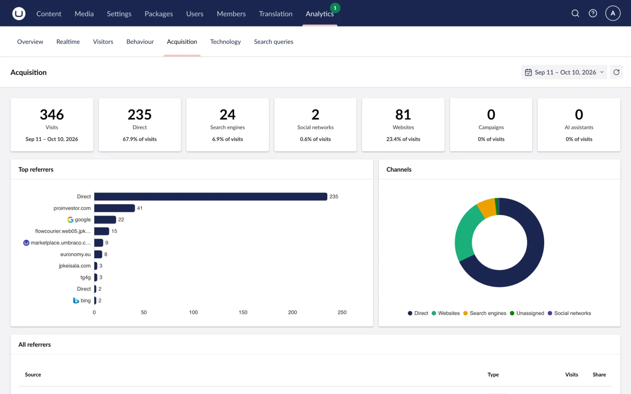Switch to the Visitors tab
This screenshot has height=394, width=631.
(x=103, y=42)
